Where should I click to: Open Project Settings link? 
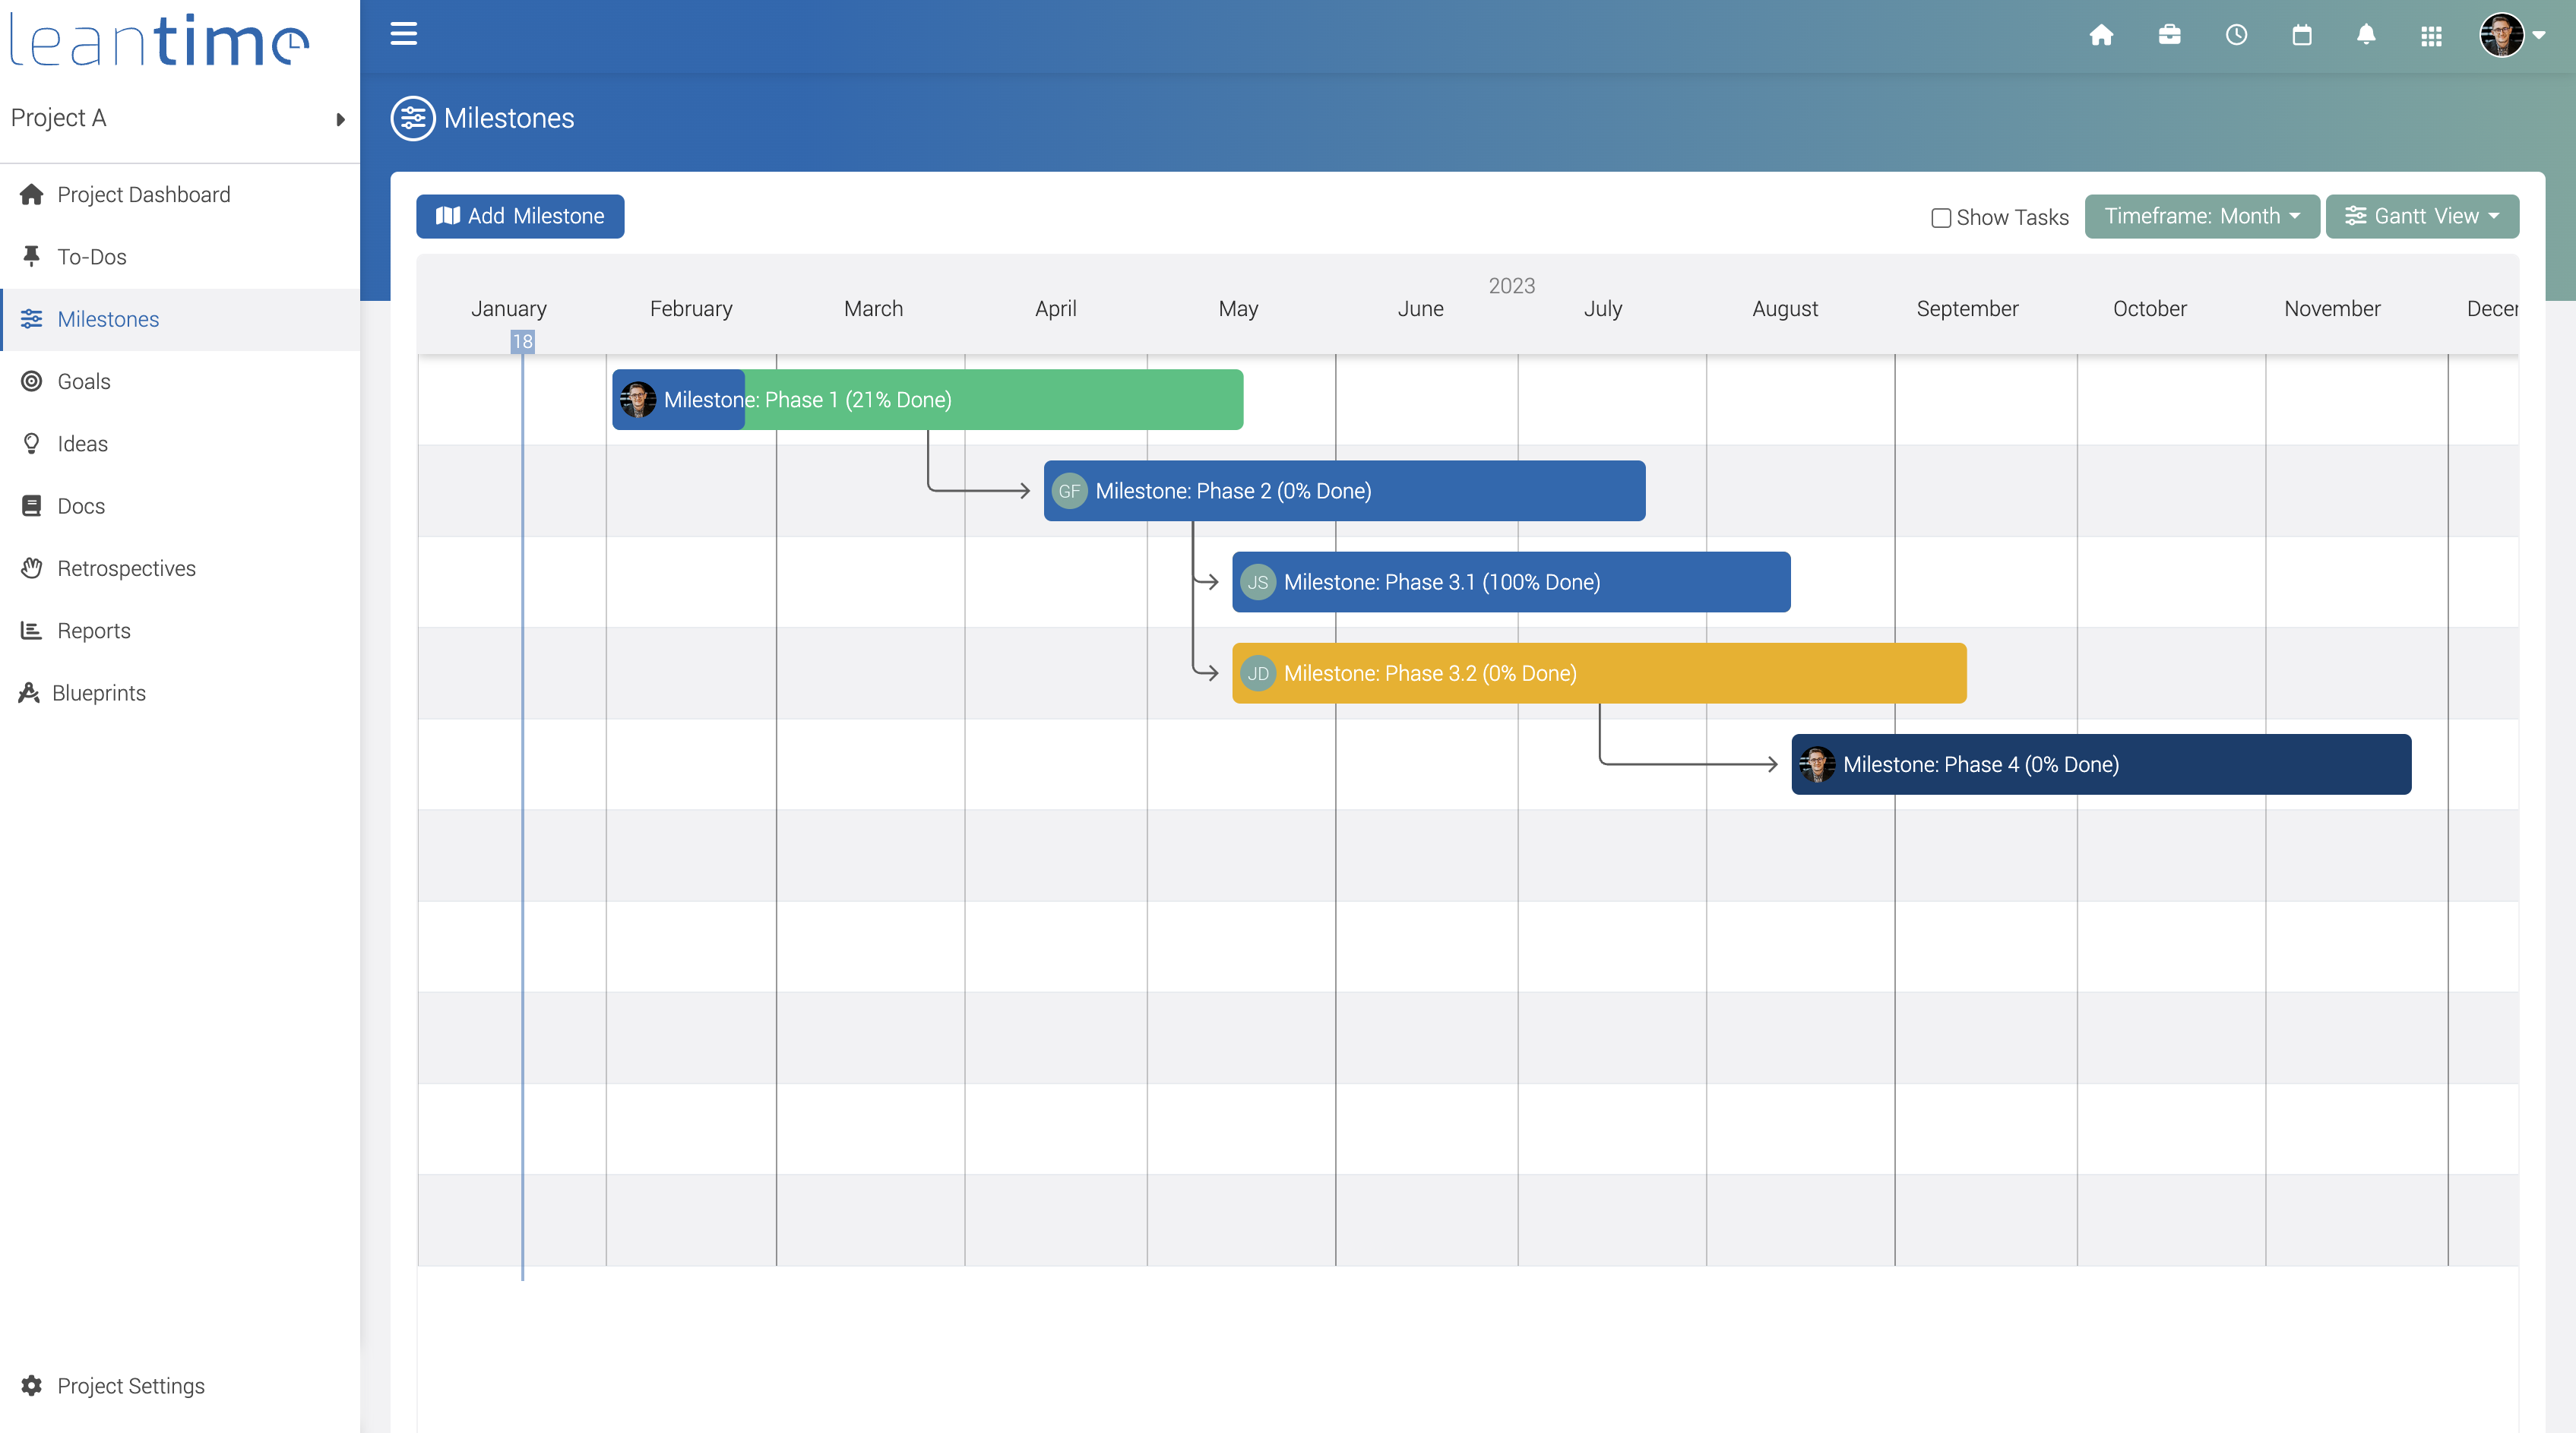130,1385
